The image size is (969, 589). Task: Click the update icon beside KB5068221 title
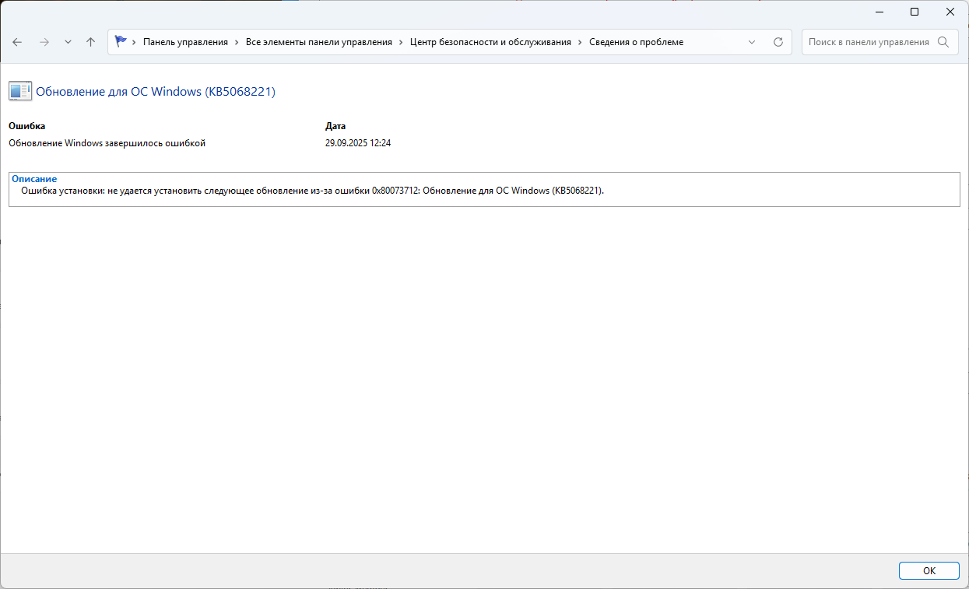click(20, 91)
